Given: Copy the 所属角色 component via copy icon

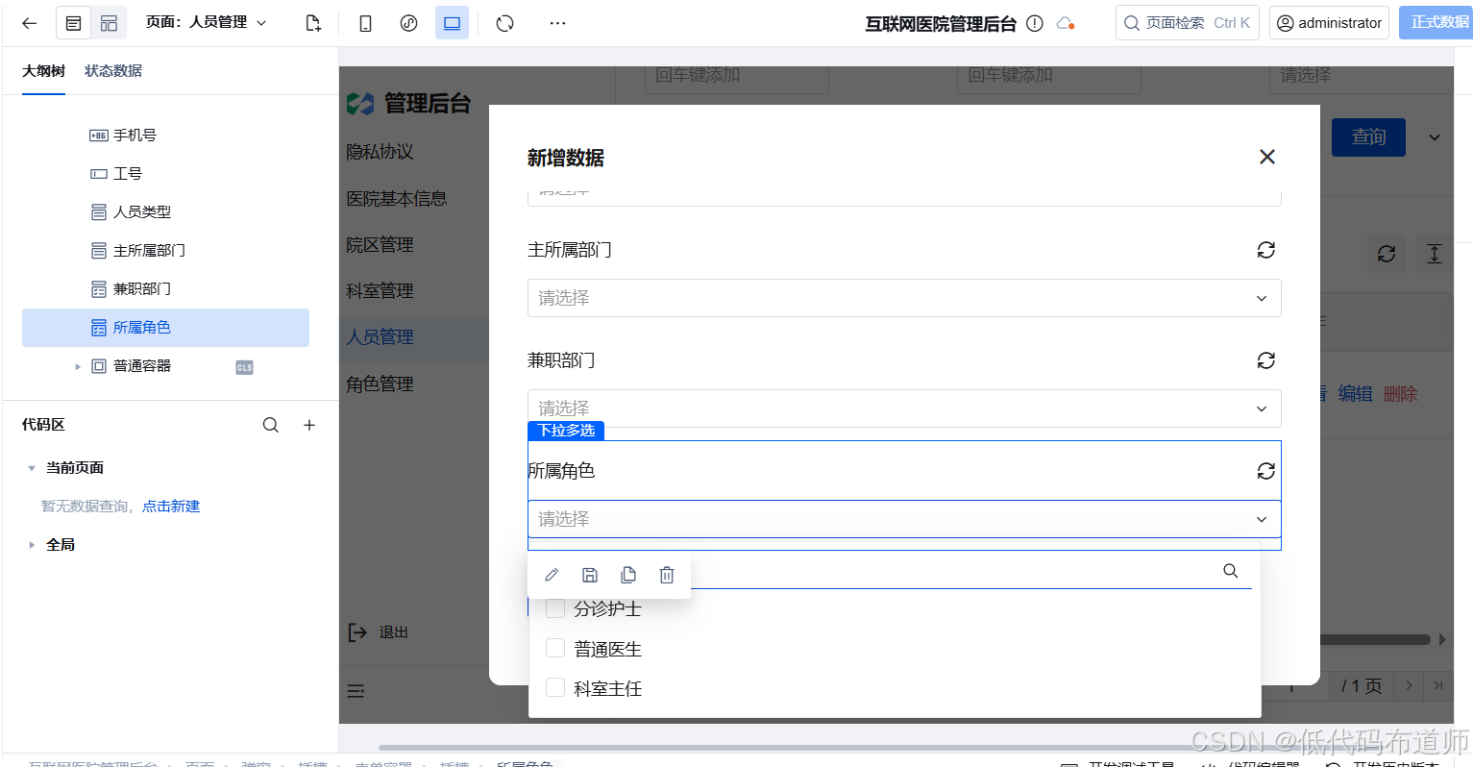Looking at the screenshot, I should click(628, 574).
